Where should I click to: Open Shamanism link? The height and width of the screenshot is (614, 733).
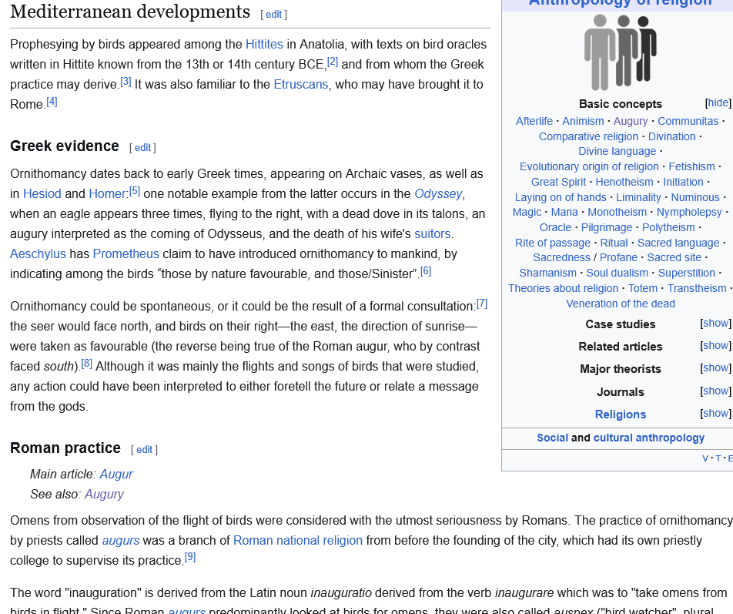547,273
